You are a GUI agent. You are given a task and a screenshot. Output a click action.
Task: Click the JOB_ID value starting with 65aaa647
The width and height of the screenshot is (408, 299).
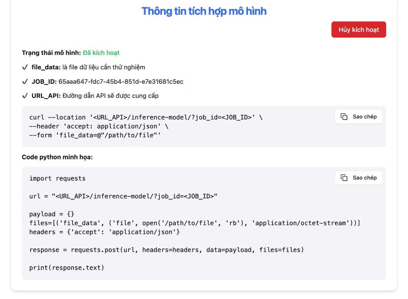121,82
